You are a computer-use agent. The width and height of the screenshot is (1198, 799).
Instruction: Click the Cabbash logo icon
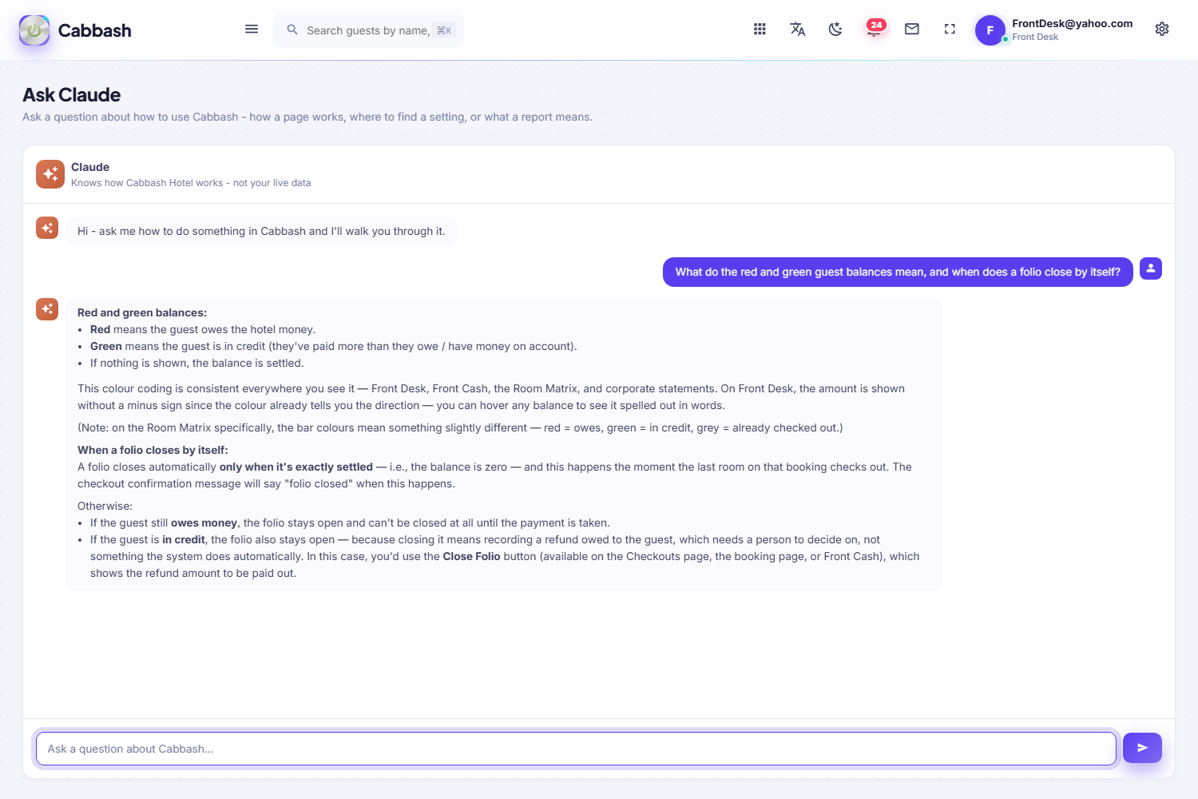[34, 30]
